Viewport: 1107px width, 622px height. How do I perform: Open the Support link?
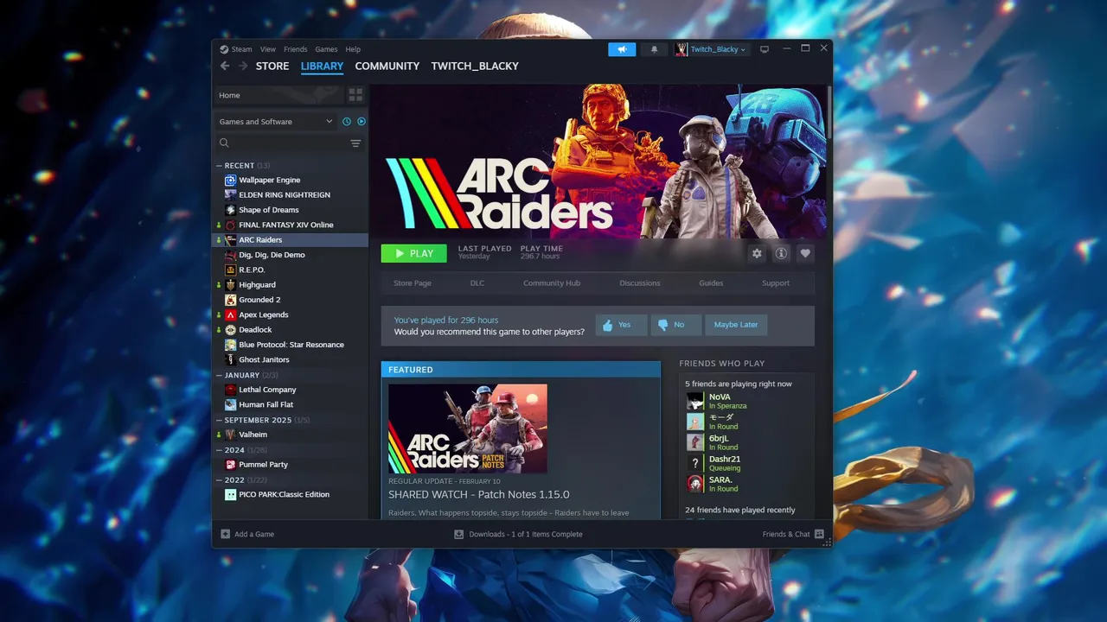[x=776, y=283]
